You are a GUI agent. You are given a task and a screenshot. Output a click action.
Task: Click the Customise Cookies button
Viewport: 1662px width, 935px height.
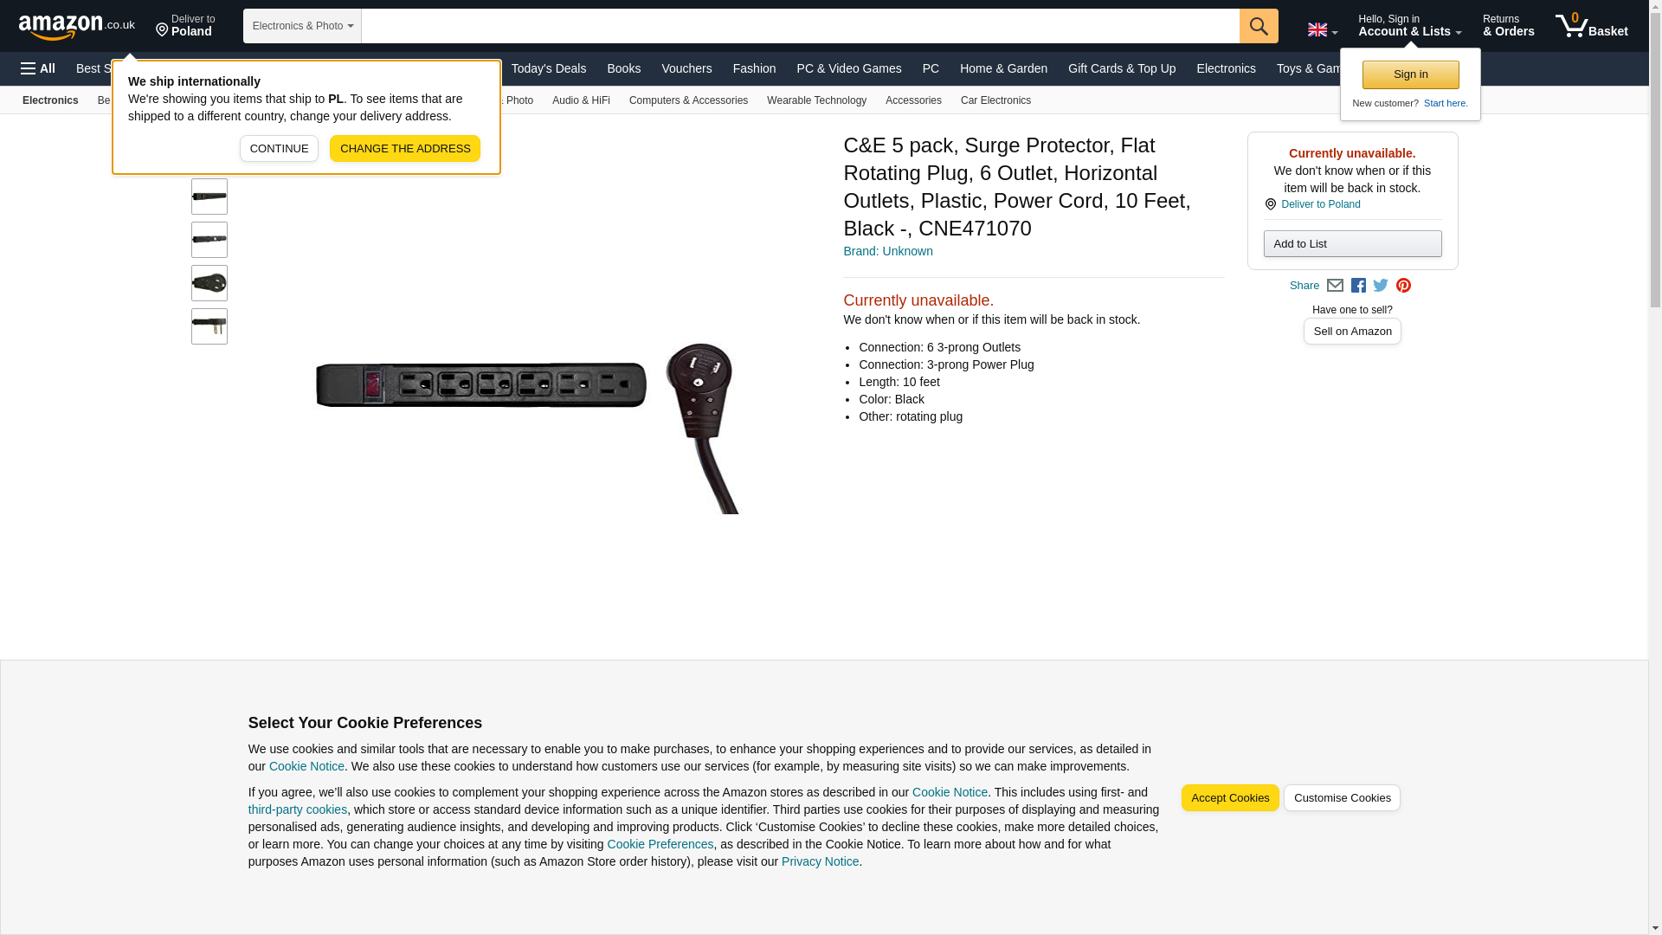(x=1342, y=798)
